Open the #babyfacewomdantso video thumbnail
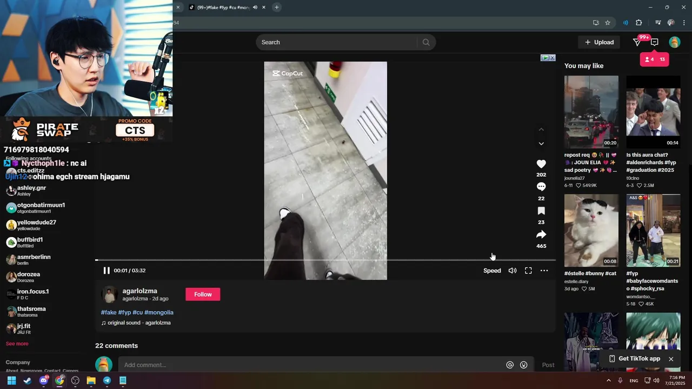Screen dimensions: 692x389 [653, 230]
